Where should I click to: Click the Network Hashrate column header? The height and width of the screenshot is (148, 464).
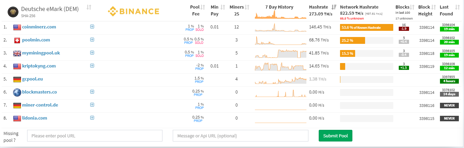pos(359,7)
